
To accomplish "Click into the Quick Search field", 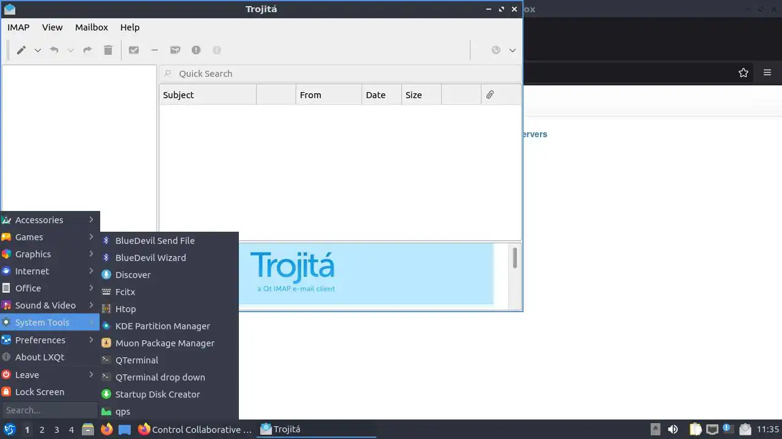I will 340,73.
